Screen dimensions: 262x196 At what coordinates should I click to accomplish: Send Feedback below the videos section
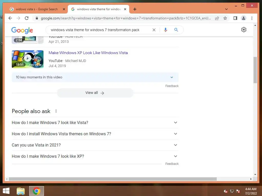[x=172, y=86]
